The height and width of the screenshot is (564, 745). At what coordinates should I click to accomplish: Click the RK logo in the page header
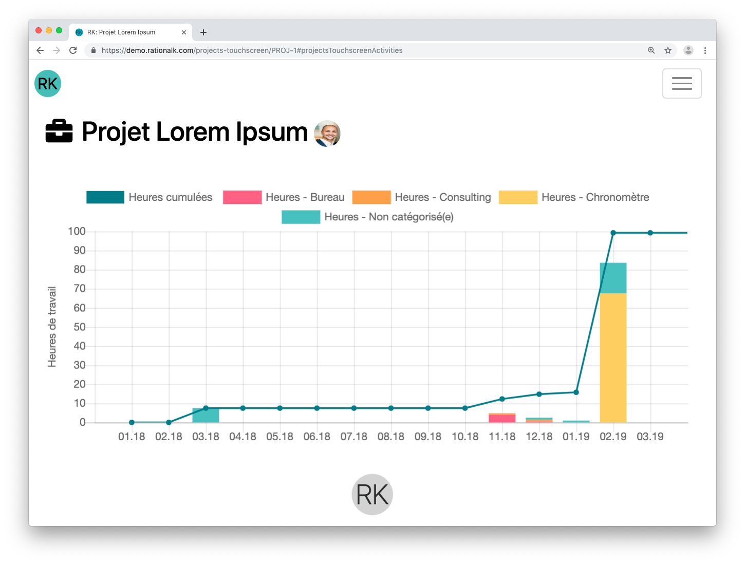pyautogui.click(x=48, y=83)
